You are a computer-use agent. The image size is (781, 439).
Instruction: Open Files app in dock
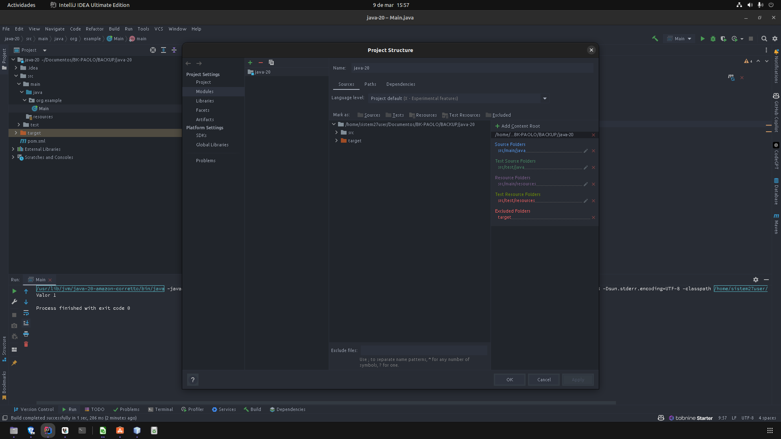point(14,430)
